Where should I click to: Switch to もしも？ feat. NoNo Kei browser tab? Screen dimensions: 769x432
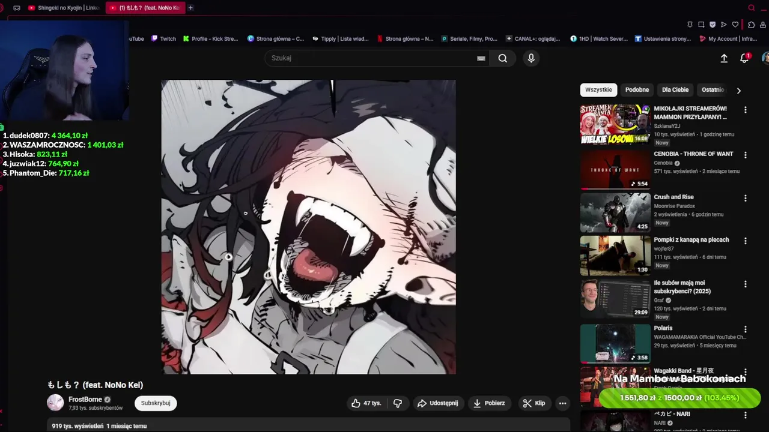click(145, 8)
